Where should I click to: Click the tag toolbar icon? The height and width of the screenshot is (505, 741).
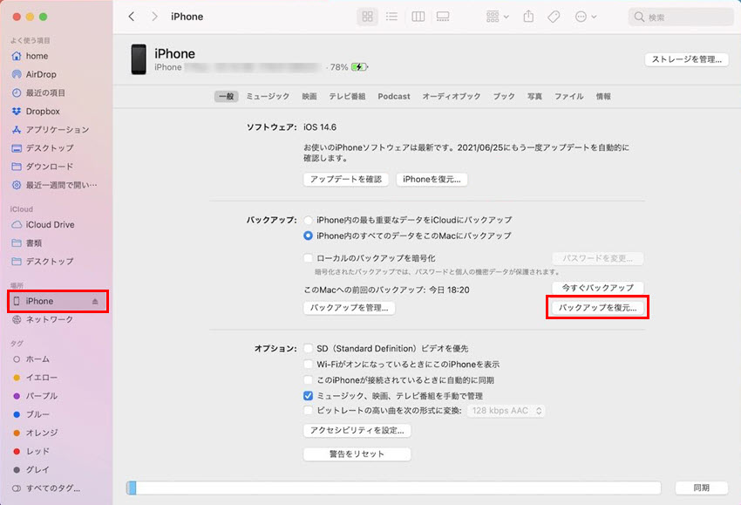click(x=554, y=17)
